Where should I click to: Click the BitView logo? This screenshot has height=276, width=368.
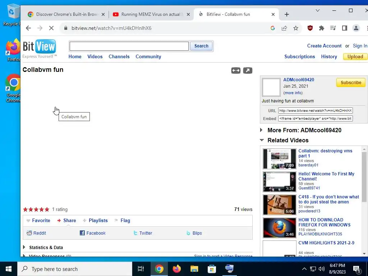pyautogui.click(x=40, y=49)
